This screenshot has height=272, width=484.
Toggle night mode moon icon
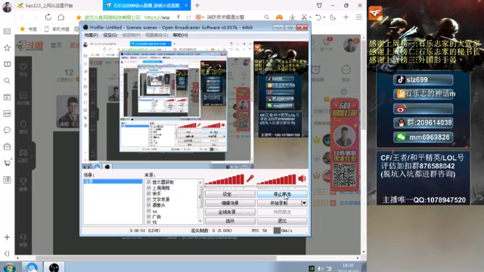[333, 17]
